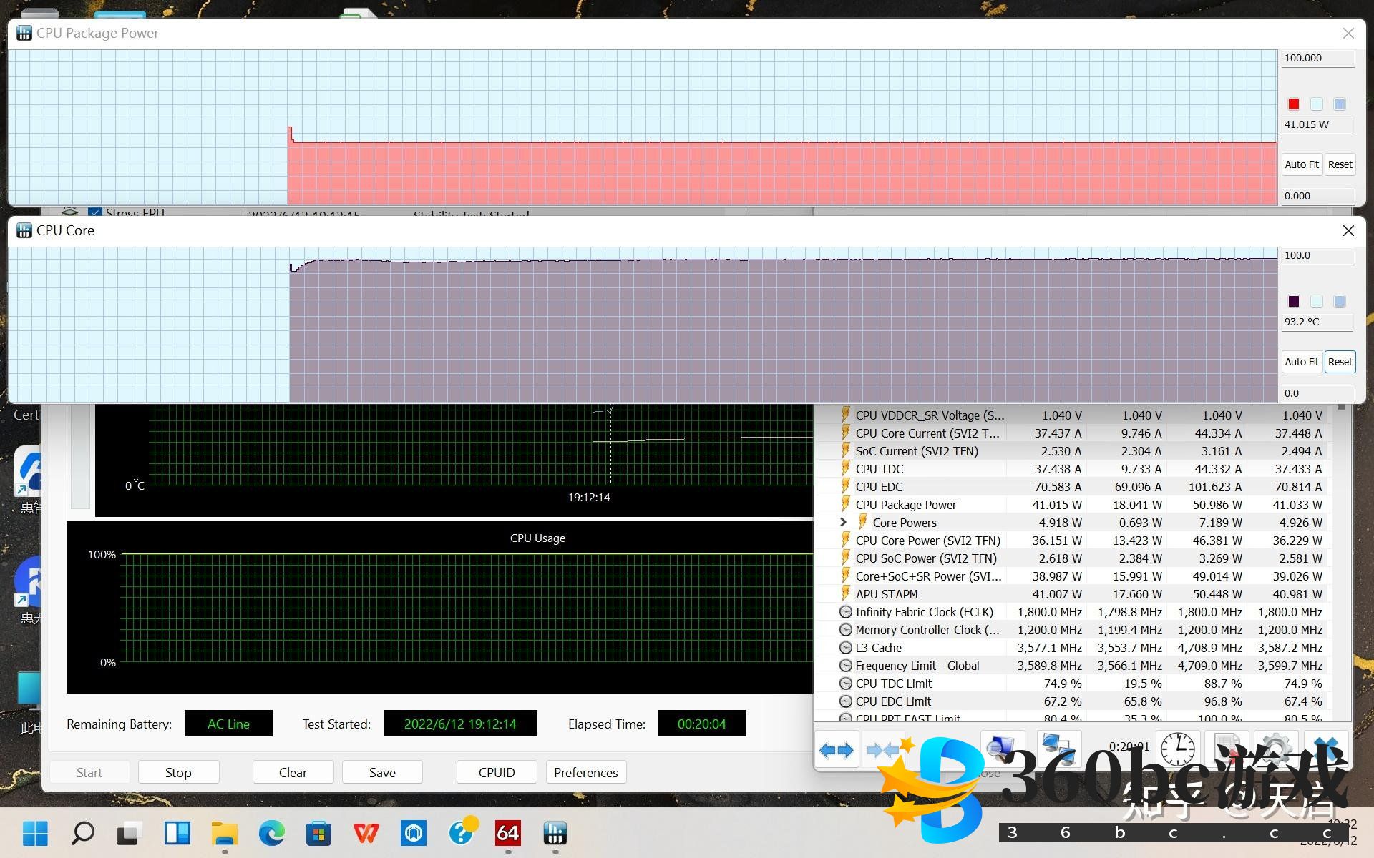Stop the stability test
The width and height of the screenshot is (1374, 858).
[178, 772]
